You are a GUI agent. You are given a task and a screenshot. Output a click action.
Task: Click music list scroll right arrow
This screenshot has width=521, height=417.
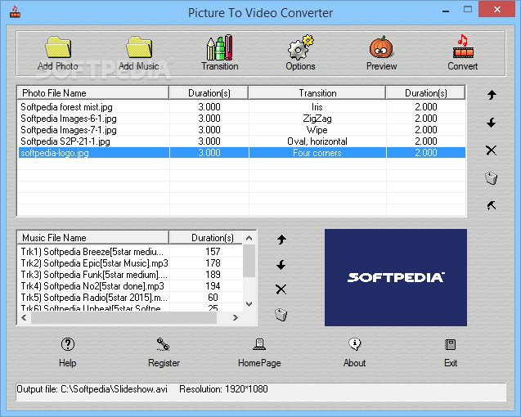click(x=236, y=317)
